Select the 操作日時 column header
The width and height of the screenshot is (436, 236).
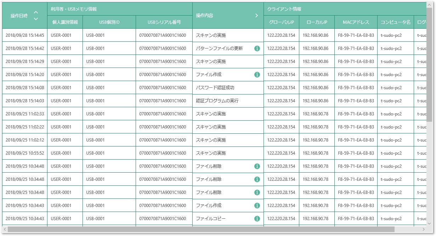[25, 16]
